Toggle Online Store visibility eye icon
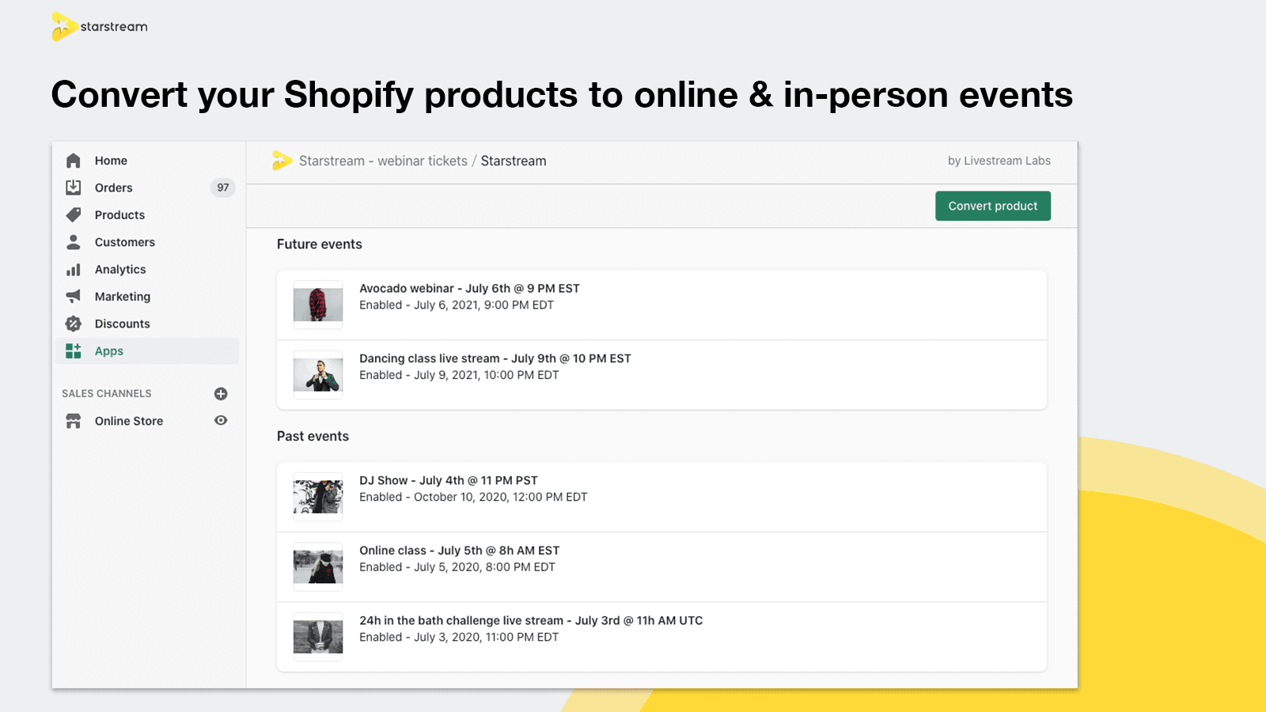 click(x=221, y=420)
